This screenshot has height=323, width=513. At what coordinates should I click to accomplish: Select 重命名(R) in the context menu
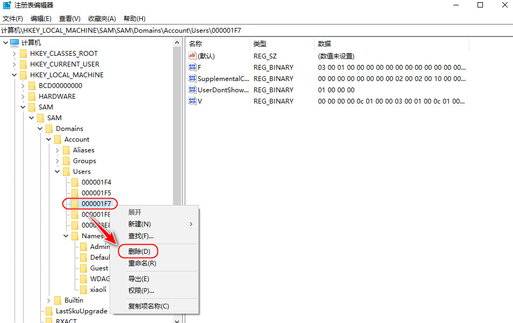point(142,263)
